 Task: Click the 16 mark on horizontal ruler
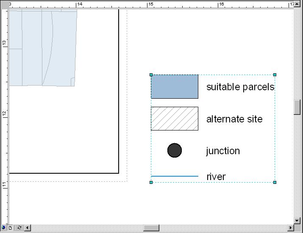click(x=222, y=4)
